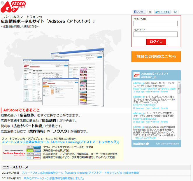Click the AdStoreでできること heading
Screen dimensions: 193x181
point(21,110)
